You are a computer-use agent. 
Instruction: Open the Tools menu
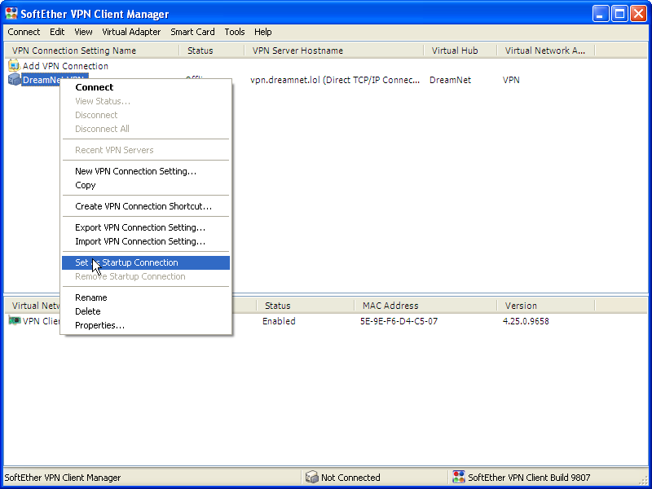[235, 32]
